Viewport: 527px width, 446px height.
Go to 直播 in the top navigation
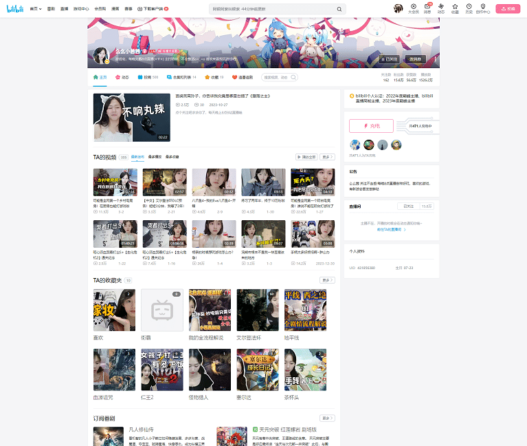pyautogui.click(x=64, y=9)
